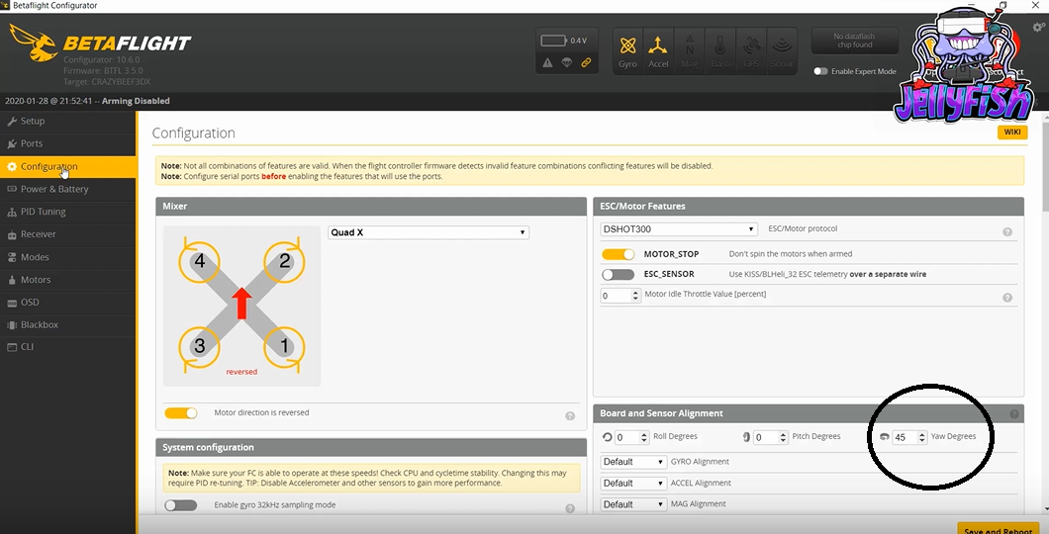Screen dimensions: 1049x534
Task: Toggle Enable gyro 32kHz sampling mode
Action: pos(181,505)
